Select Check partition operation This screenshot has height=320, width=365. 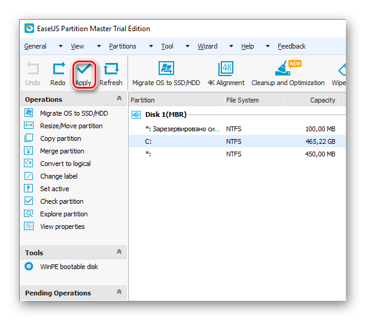click(62, 201)
